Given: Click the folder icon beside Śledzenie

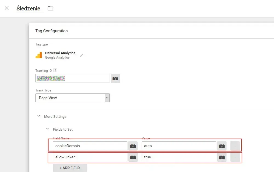Looking at the screenshot, I should (50, 8).
